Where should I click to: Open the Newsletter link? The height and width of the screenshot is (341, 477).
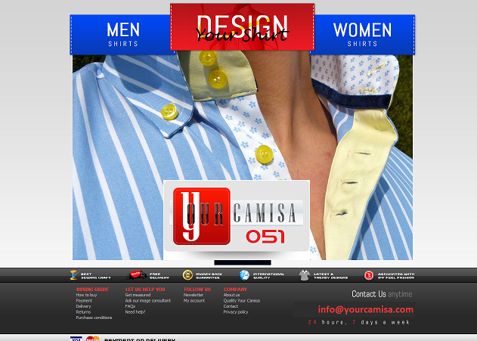194,295
